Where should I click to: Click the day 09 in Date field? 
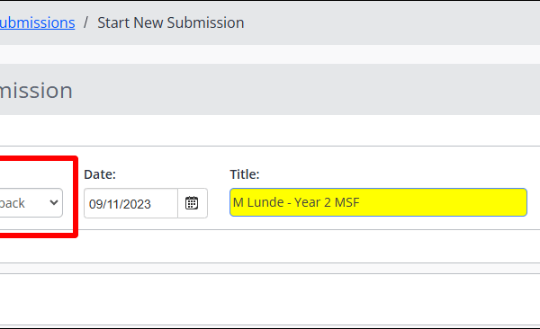click(95, 204)
